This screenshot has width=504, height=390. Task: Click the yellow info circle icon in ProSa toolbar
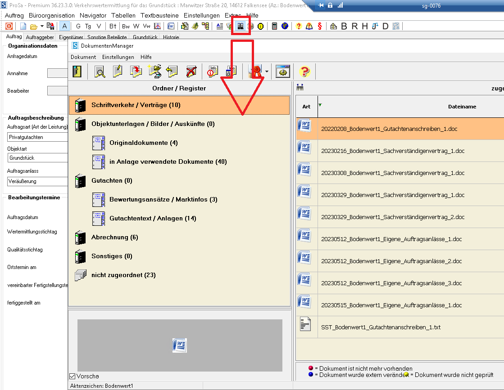coord(261,27)
